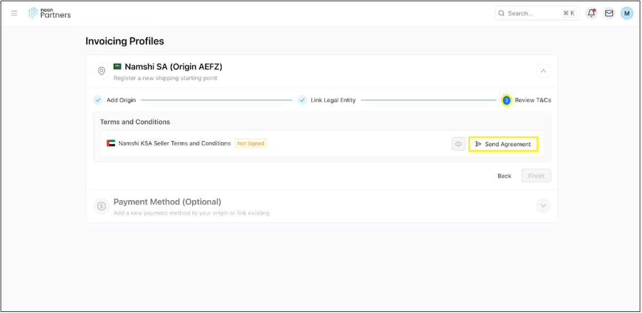Open the mail inbox icon
Viewport: 642px width, 313px height.
tap(609, 13)
